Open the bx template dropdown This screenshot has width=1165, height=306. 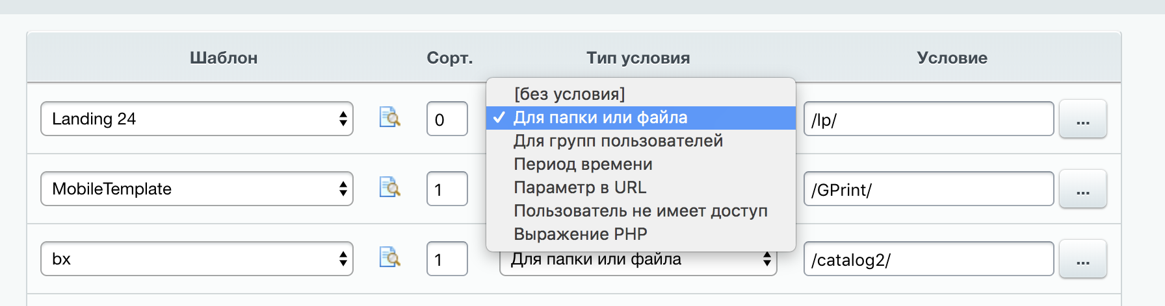pyautogui.click(x=197, y=259)
